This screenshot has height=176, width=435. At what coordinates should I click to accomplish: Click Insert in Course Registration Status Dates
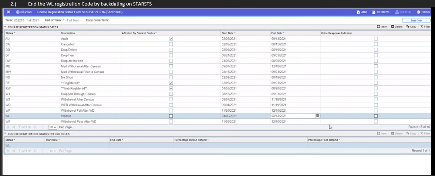pos(382,27)
